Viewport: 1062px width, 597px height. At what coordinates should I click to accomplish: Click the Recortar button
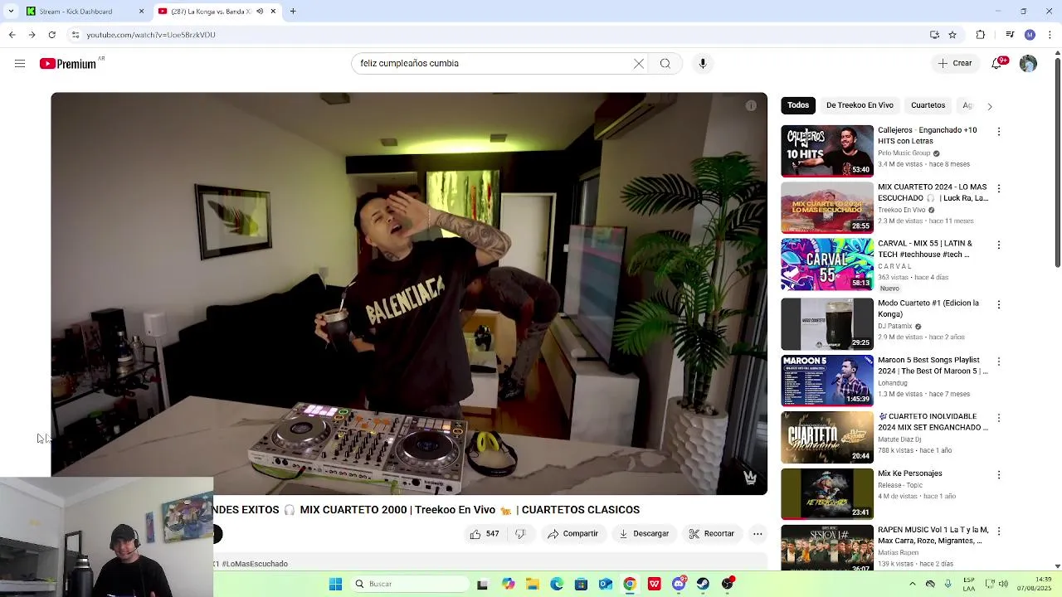coord(712,534)
